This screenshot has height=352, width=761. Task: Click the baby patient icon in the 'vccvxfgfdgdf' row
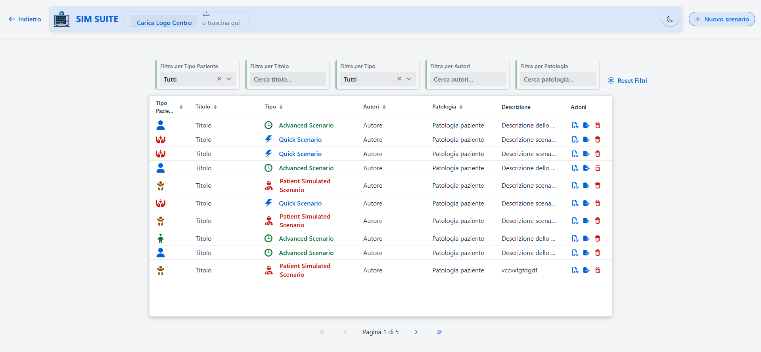pyautogui.click(x=161, y=270)
